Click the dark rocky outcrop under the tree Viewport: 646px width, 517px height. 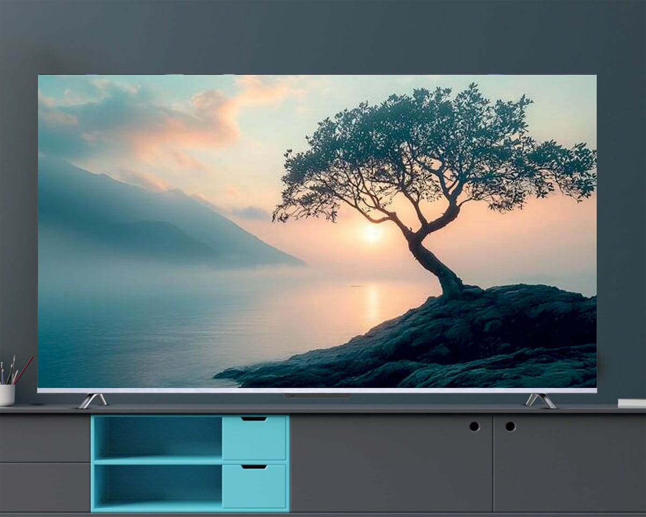425,339
